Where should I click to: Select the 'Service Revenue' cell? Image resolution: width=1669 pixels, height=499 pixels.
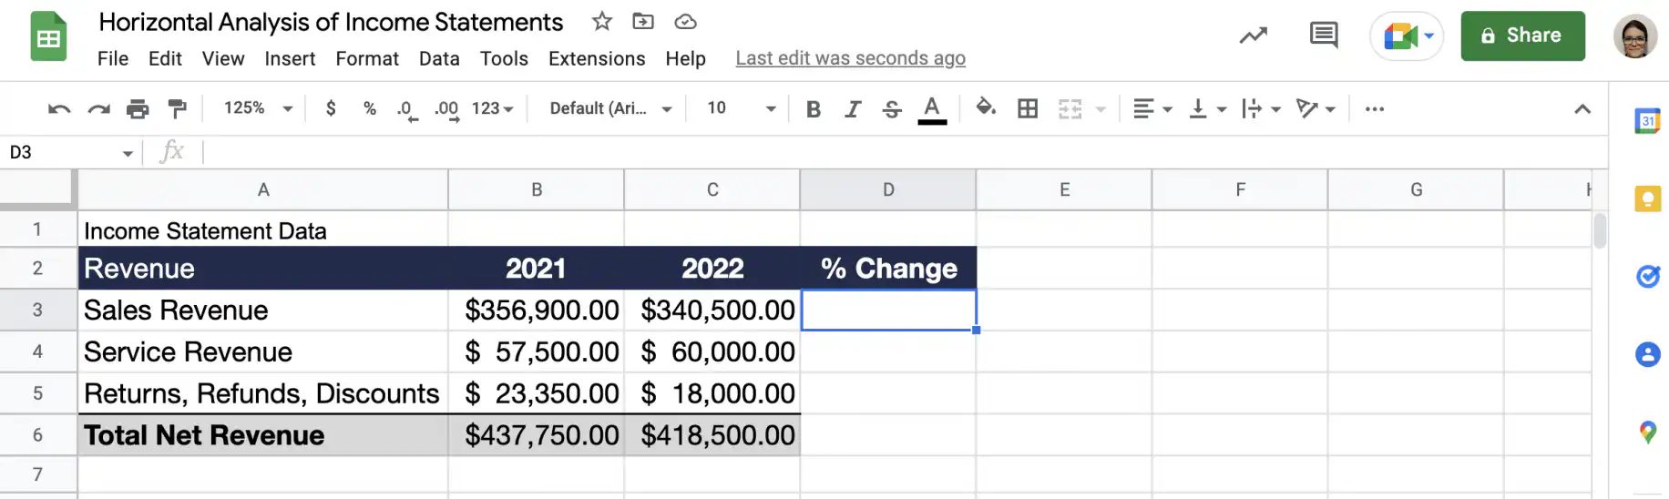(x=262, y=351)
